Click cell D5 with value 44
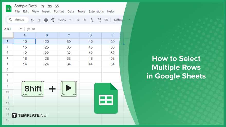Viewport: 226px width, 127px height. tap(90, 64)
